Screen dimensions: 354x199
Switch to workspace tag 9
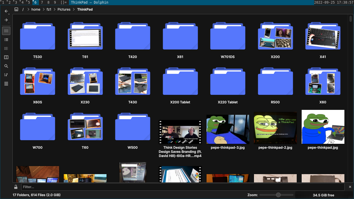55,2
